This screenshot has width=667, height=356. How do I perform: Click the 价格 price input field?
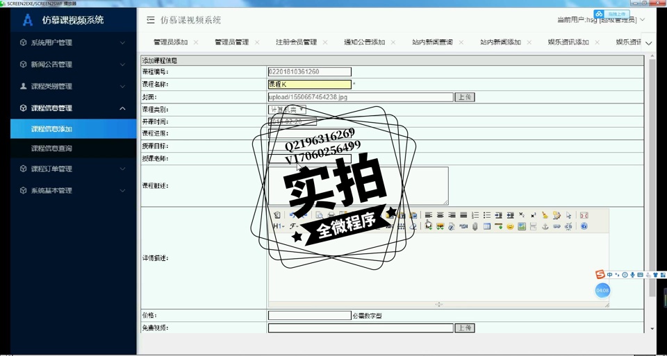point(309,316)
